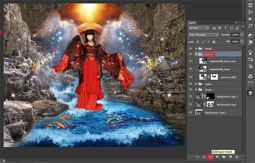Select the Layers panel tab
Image resolution: width=255 pixels, height=163 pixels.
coord(192,23)
